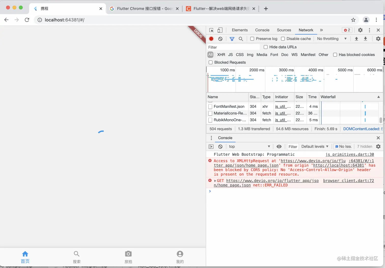The height and width of the screenshot is (268, 385).
Task: Open the Default levels dropdown
Action: point(315,147)
